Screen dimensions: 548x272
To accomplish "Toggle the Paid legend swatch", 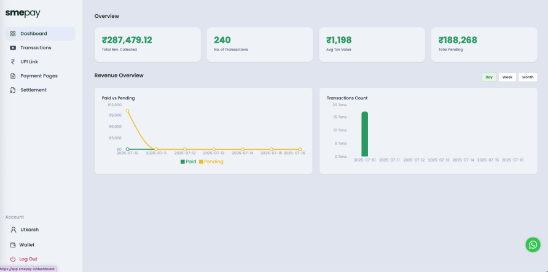I will [182, 161].
